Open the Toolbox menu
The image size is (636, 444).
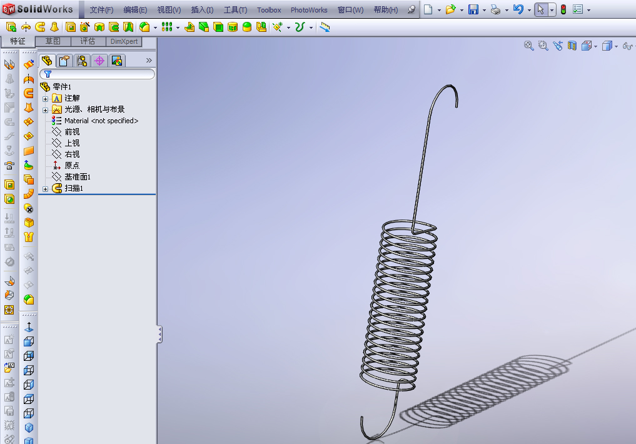269,10
